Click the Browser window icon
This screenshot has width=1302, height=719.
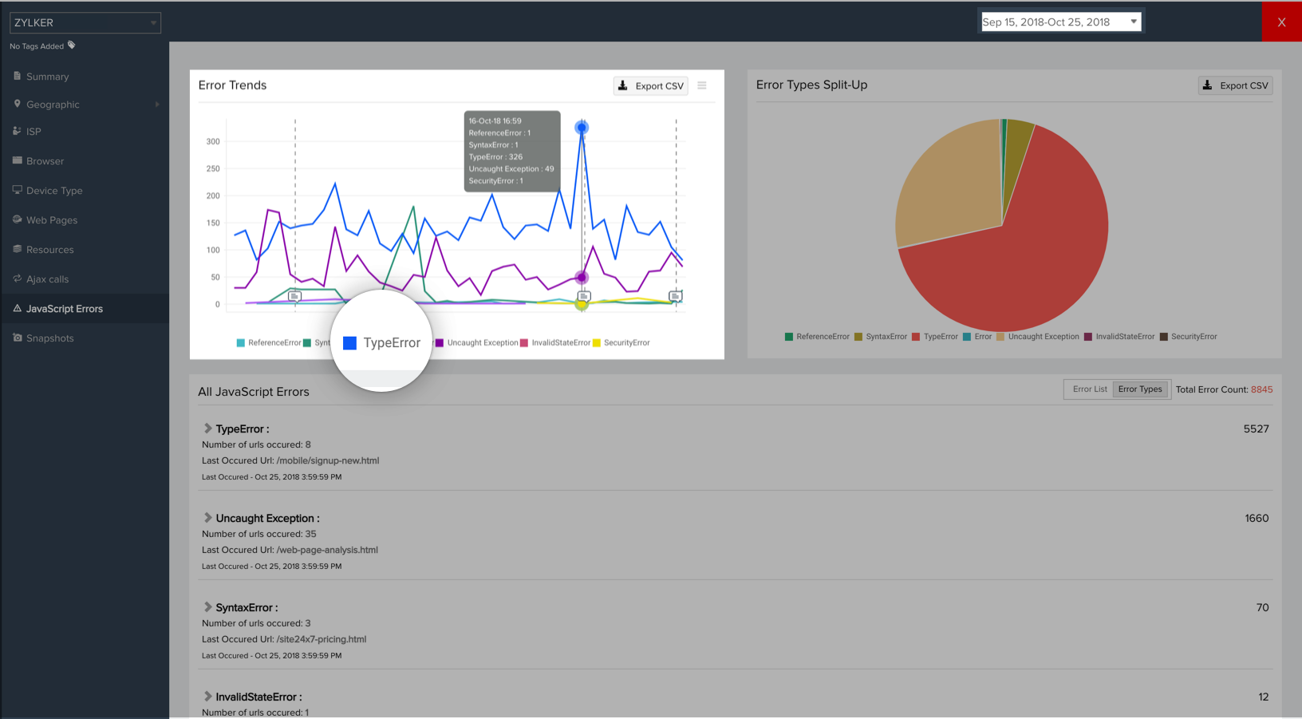pos(17,160)
